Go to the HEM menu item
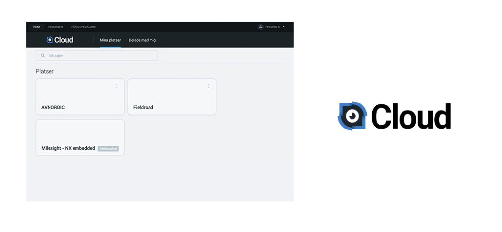The width and height of the screenshot is (502, 232). point(36,27)
